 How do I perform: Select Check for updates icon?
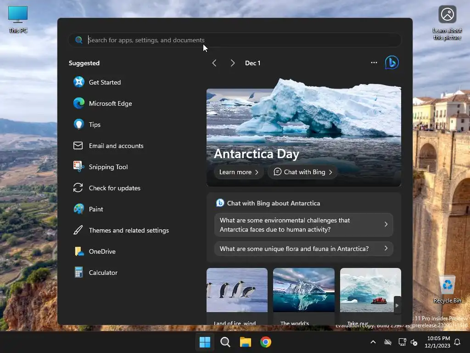[78, 188]
